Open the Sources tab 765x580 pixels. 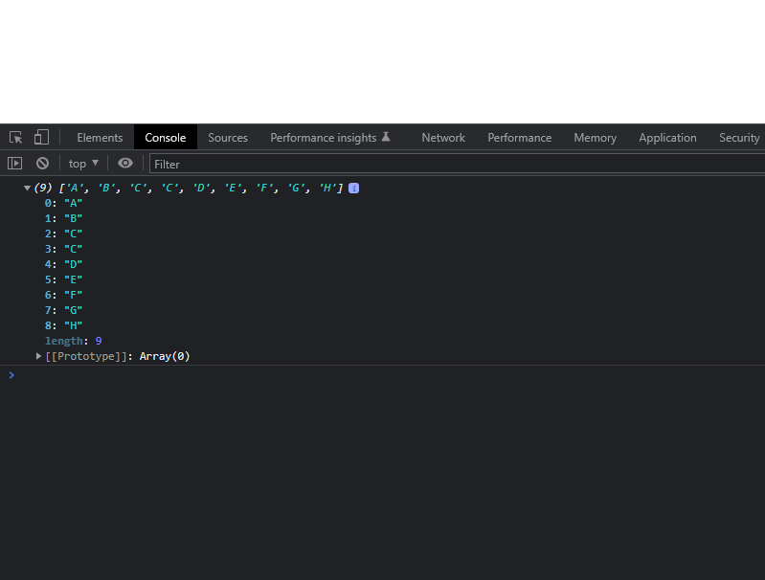(x=228, y=138)
